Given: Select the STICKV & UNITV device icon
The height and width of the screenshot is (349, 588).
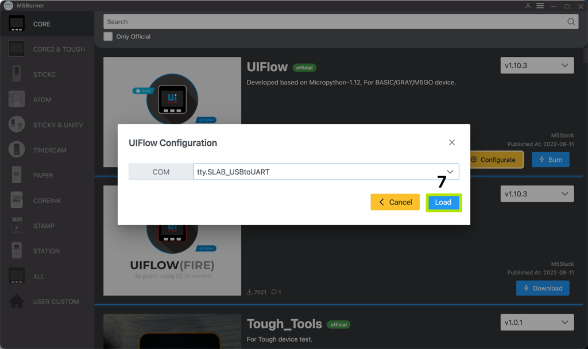Looking at the screenshot, I should click(17, 125).
